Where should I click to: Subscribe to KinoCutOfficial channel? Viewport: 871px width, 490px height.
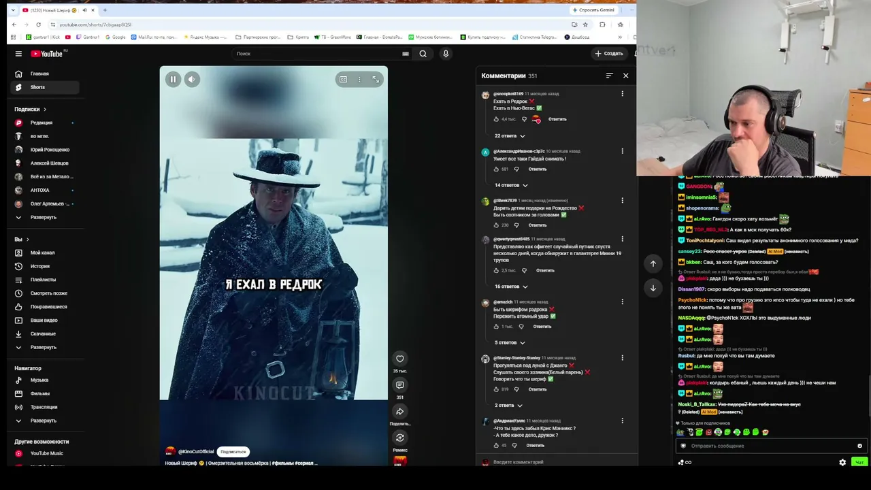(x=233, y=452)
